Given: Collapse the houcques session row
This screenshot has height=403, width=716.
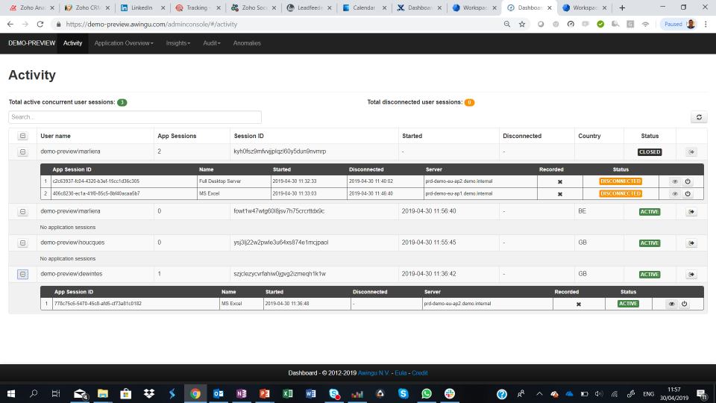Looking at the screenshot, I should coord(22,243).
